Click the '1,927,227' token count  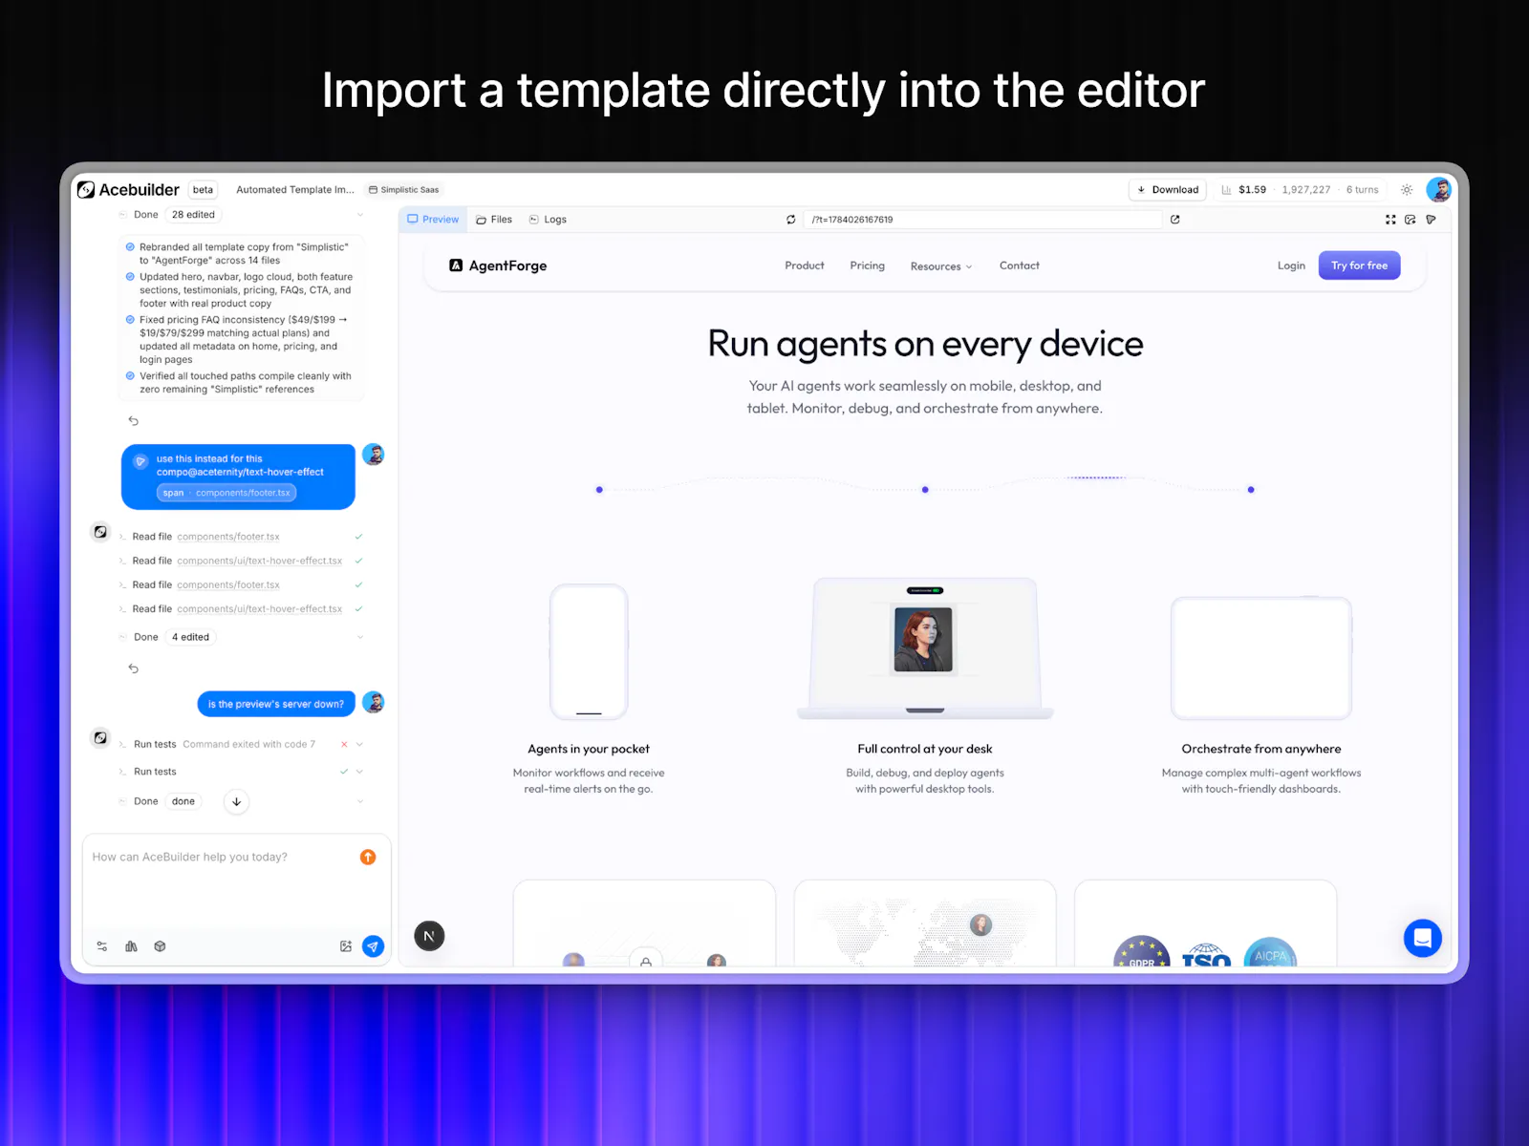point(1306,190)
